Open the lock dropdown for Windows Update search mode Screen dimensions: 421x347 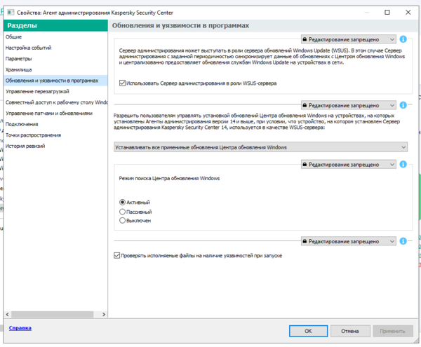pos(348,164)
